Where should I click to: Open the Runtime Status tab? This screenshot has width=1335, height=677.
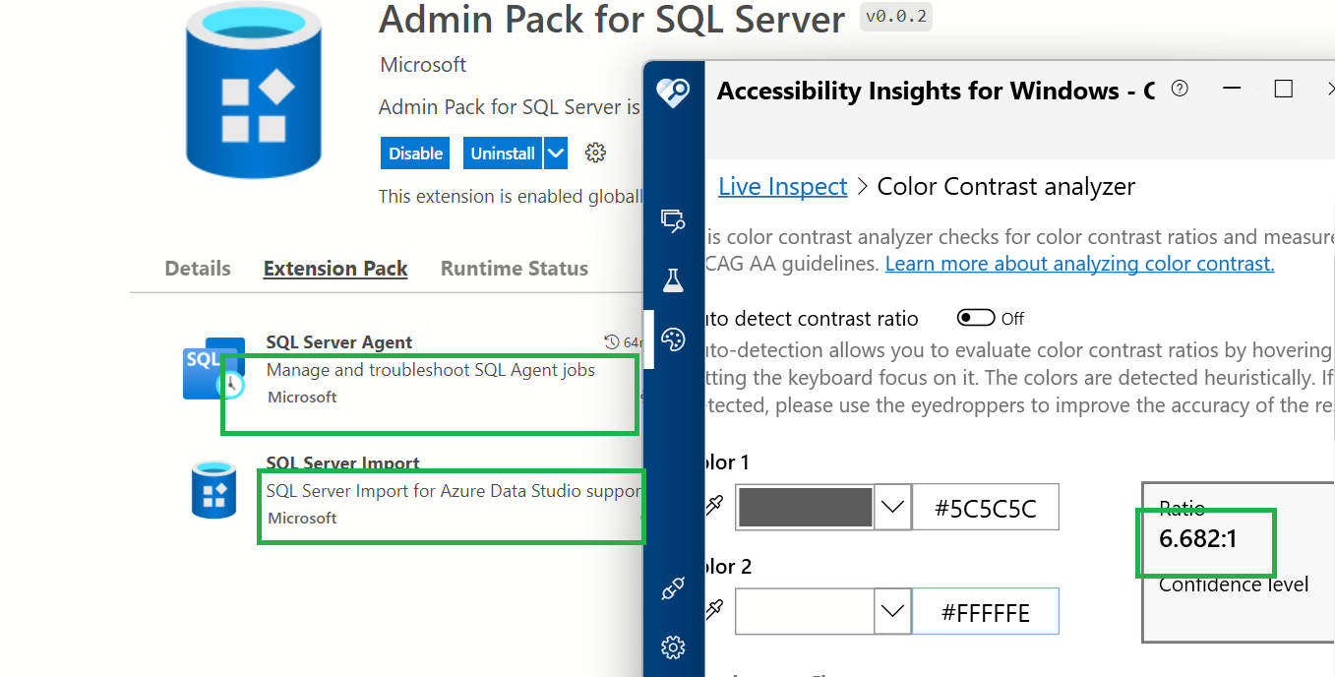tap(514, 268)
